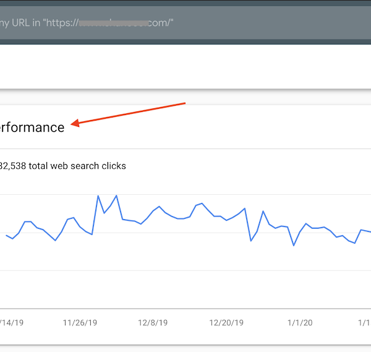
Task: Click the 11/26/19 date label
Action: [80, 322]
